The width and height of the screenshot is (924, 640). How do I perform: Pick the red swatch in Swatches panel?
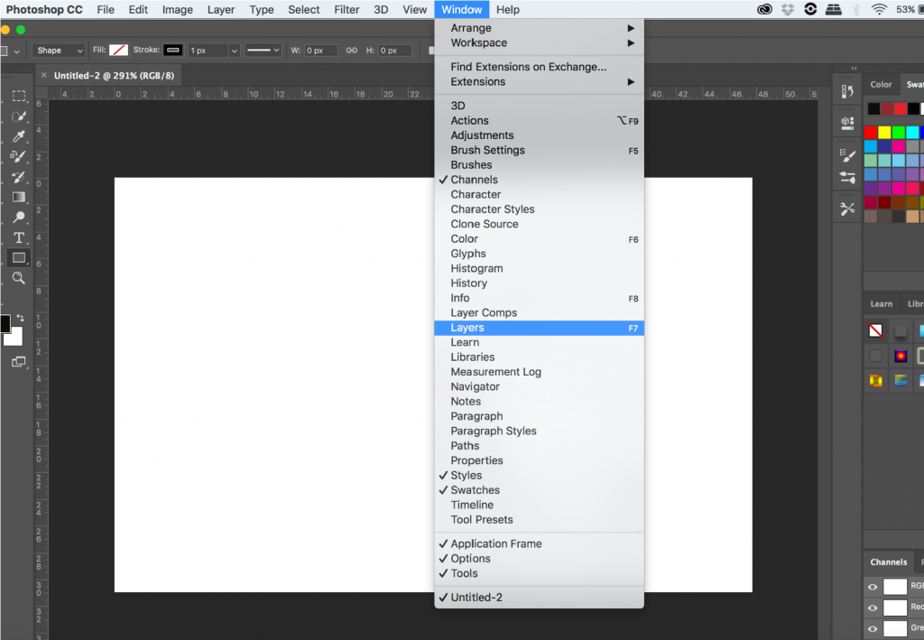(x=870, y=132)
